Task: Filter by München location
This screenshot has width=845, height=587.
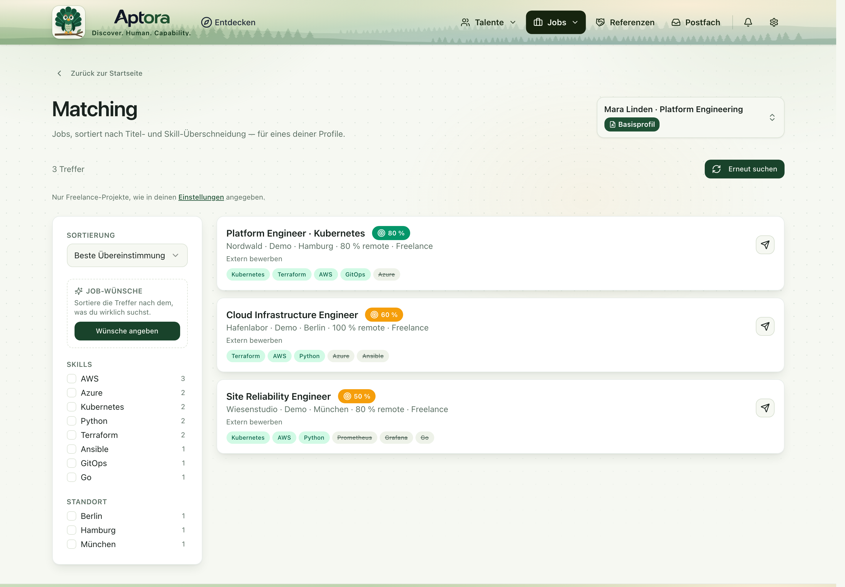Action: click(71, 544)
